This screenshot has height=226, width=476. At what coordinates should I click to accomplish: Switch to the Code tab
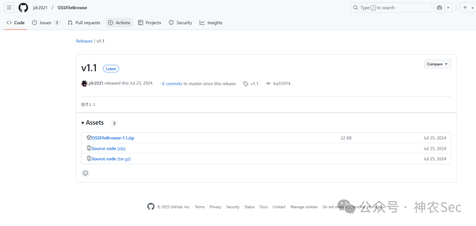point(15,23)
